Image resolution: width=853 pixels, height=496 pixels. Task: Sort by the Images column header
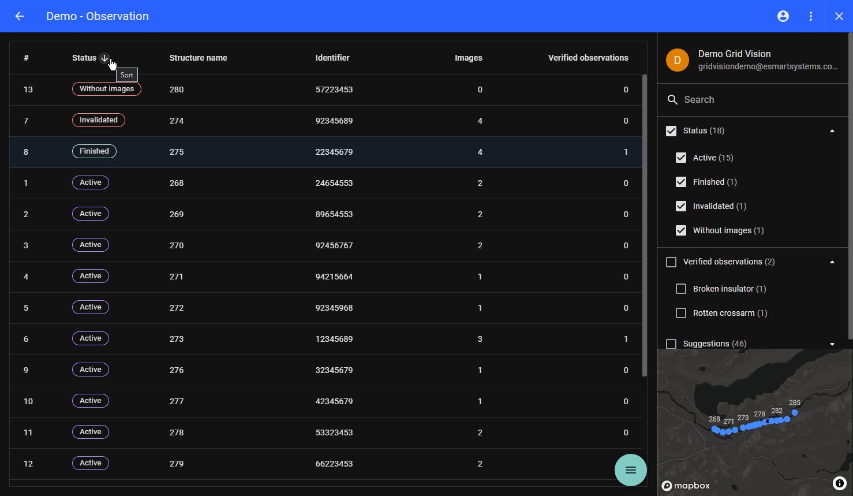[x=468, y=58]
